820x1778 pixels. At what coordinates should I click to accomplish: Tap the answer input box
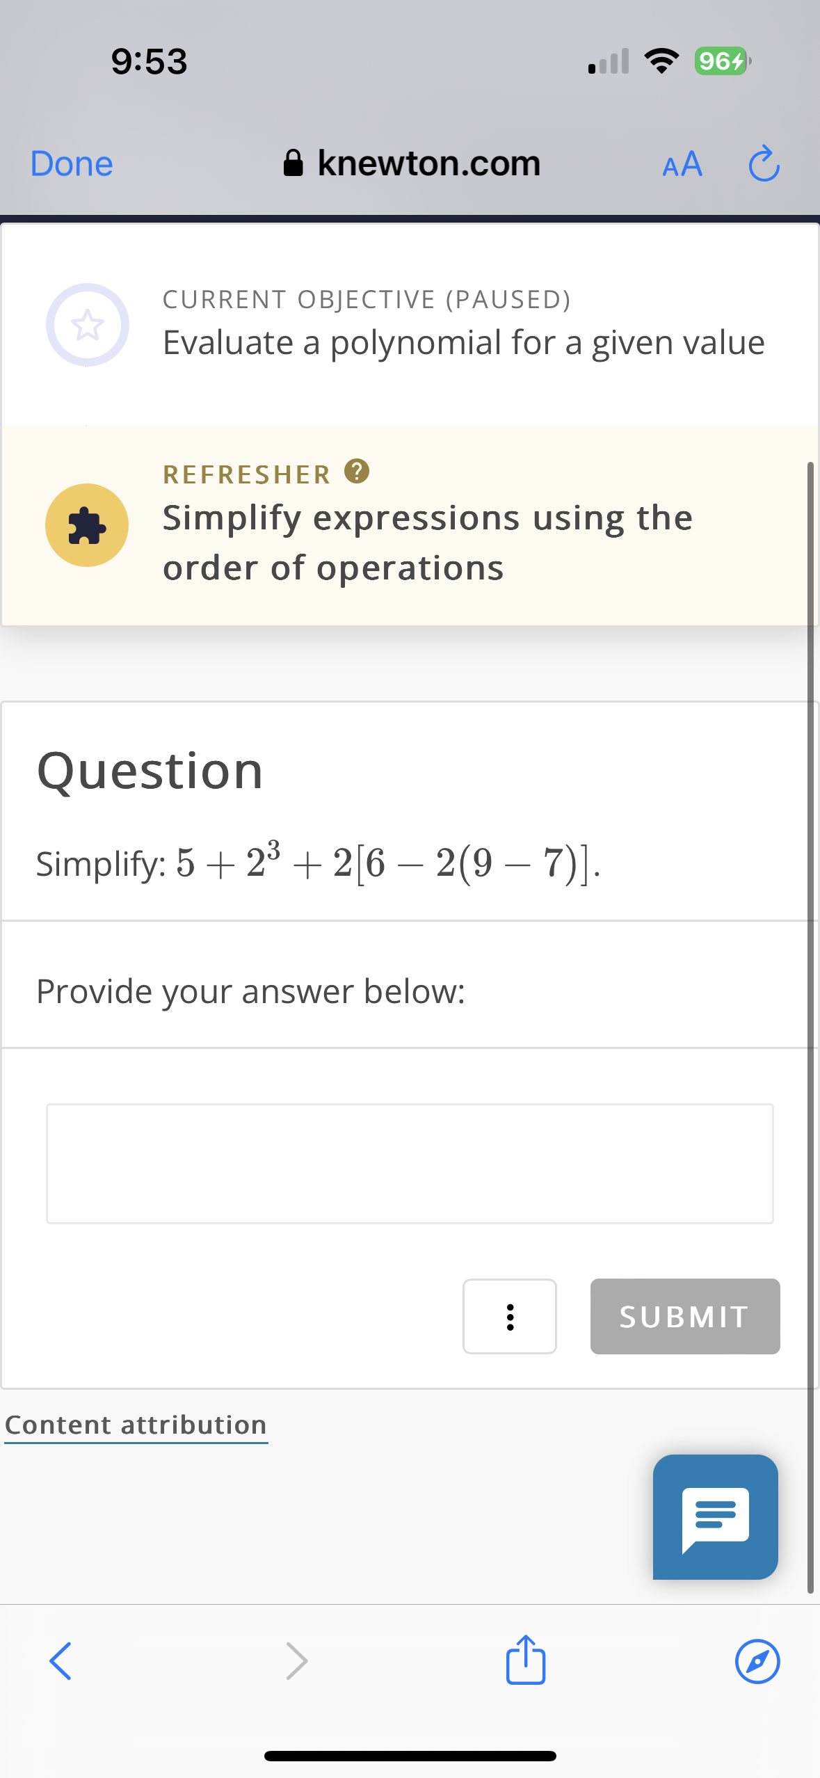tap(410, 1163)
